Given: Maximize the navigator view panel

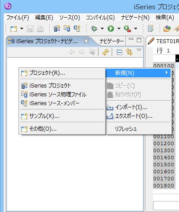Looking at the screenshot, I should click(139, 40).
